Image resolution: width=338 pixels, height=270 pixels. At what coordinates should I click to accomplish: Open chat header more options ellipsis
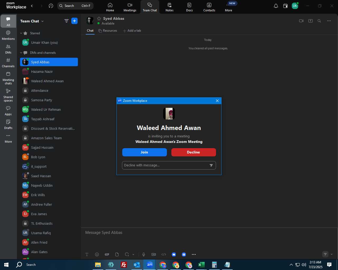pyautogui.click(x=329, y=21)
